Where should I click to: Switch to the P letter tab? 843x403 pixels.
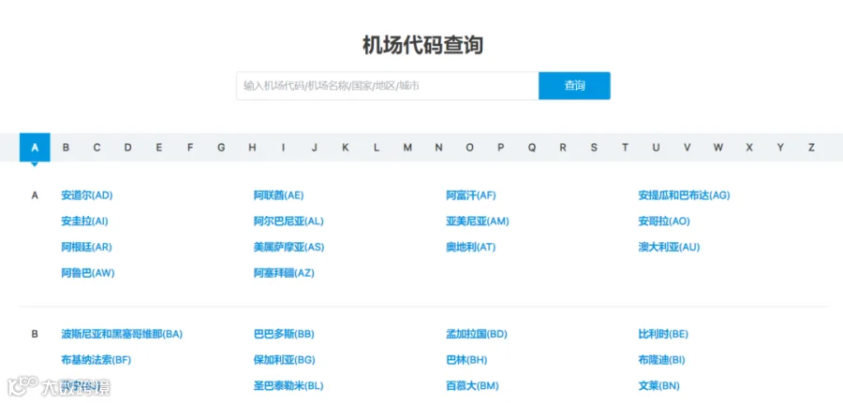pos(500,148)
